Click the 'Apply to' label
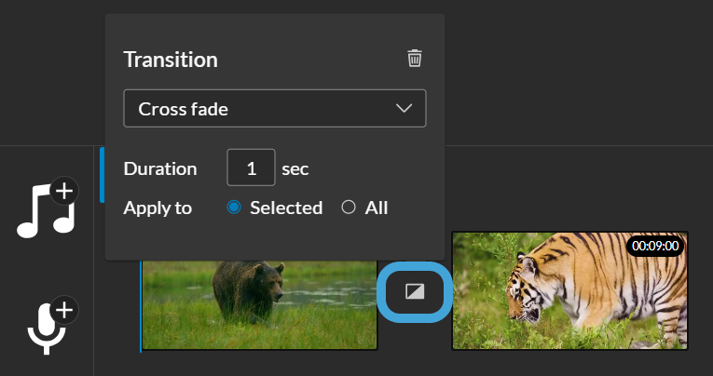 (x=158, y=208)
